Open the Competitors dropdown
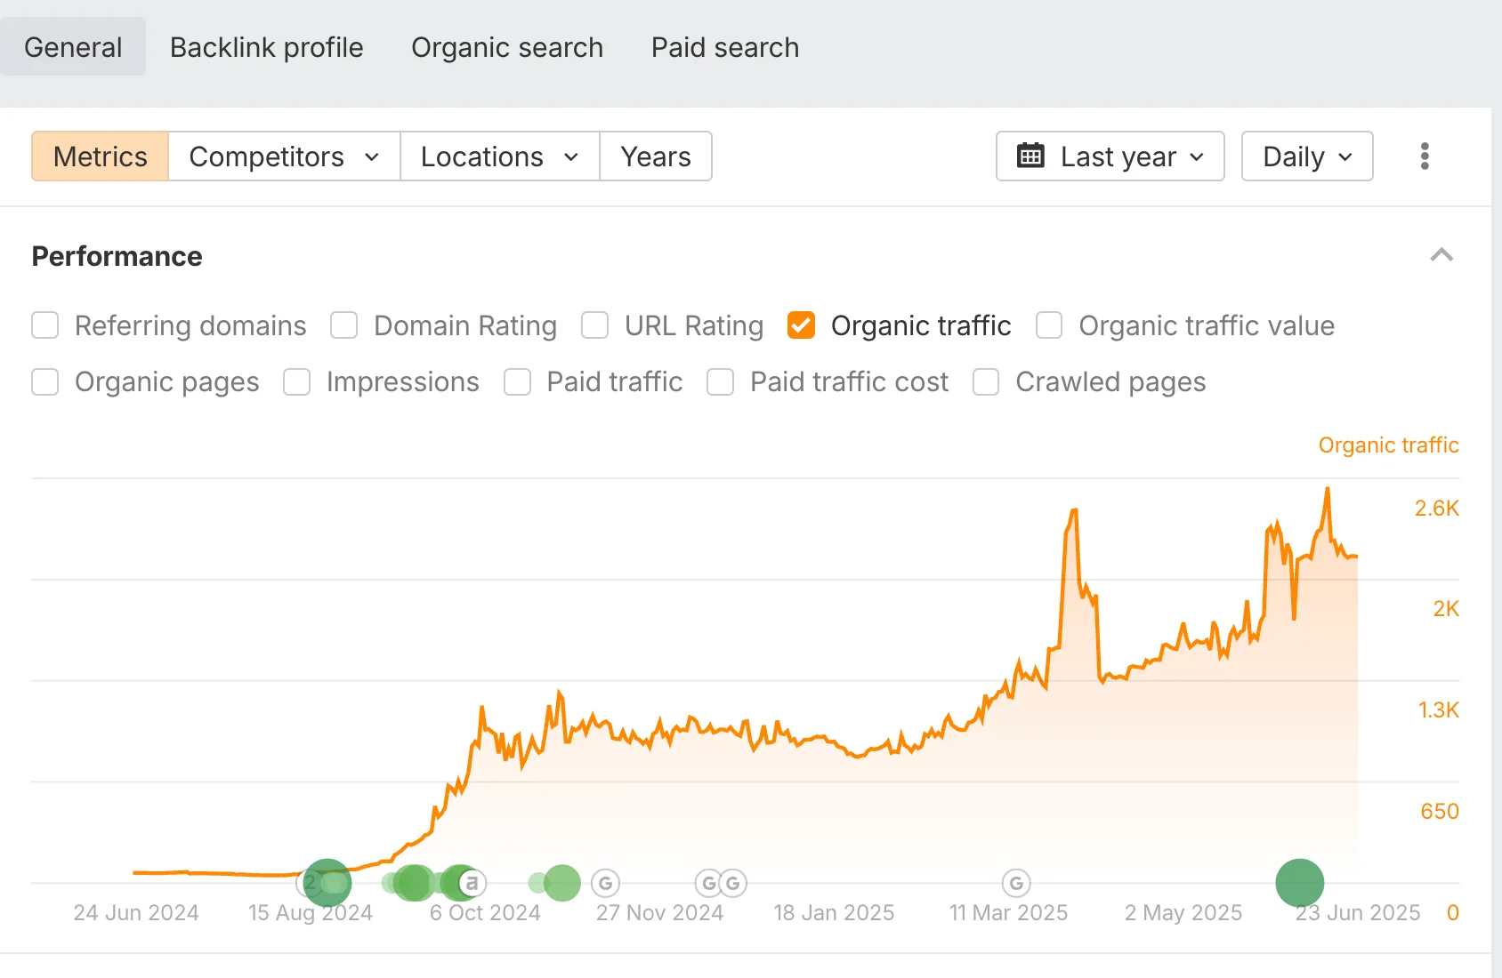Viewport: 1502px width, 978px height. pos(283,156)
